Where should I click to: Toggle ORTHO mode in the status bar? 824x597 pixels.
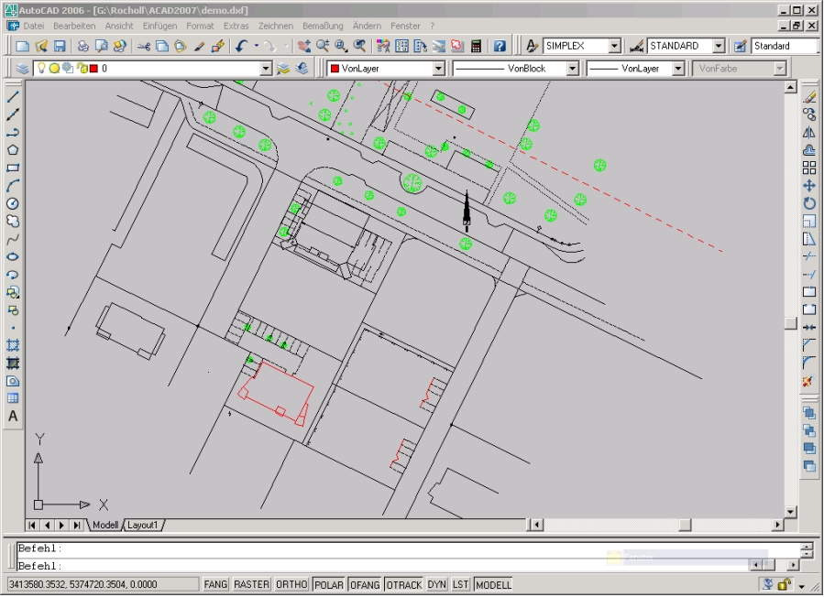pyautogui.click(x=291, y=584)
